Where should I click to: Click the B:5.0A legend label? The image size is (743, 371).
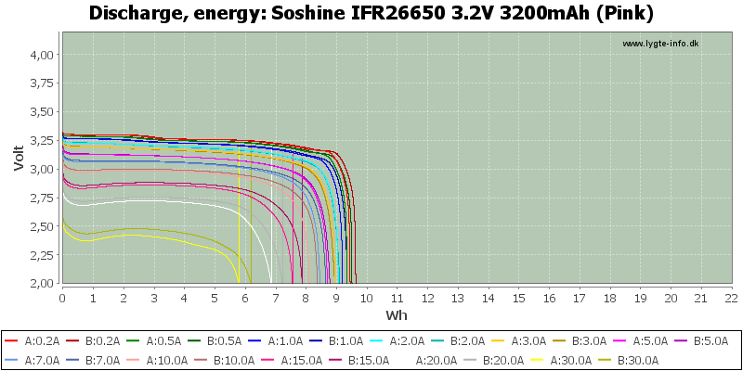[x=710, y=340]
